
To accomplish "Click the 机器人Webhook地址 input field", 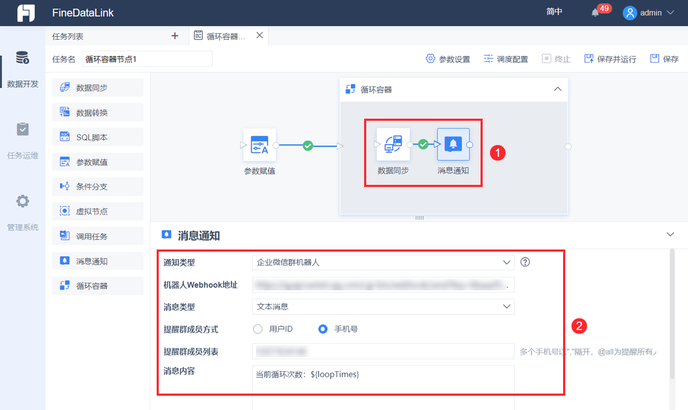I will pos(383,285).
